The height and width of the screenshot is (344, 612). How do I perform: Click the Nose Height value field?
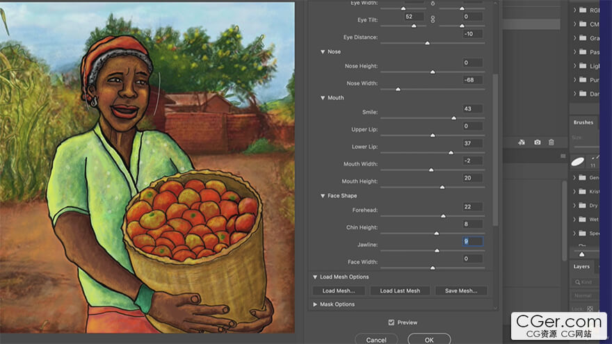pos(473,63)
